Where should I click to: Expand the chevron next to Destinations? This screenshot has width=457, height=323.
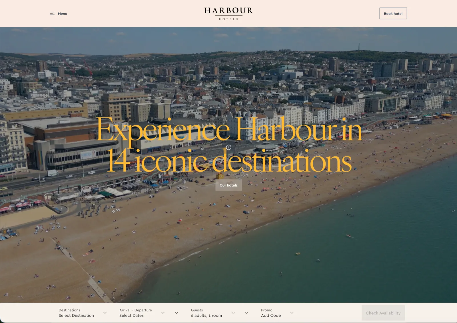coord(105,312)
